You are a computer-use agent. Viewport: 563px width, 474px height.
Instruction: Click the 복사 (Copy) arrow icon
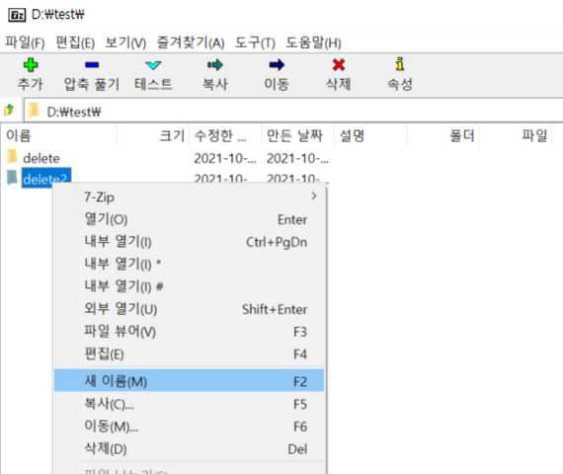215,65
